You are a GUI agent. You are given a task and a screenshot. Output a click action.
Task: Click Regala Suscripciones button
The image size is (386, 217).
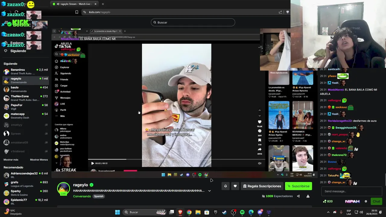pyautogui.click(x=262, y=186)
